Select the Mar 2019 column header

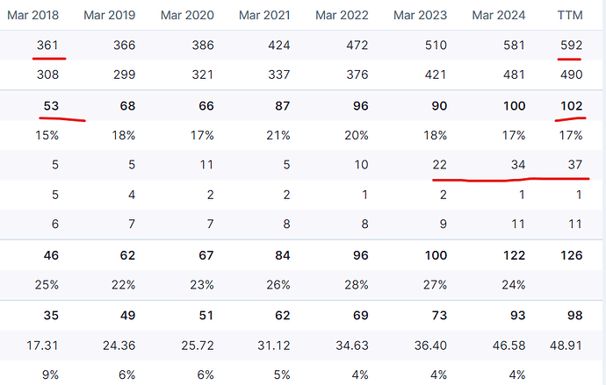[110, 15]
